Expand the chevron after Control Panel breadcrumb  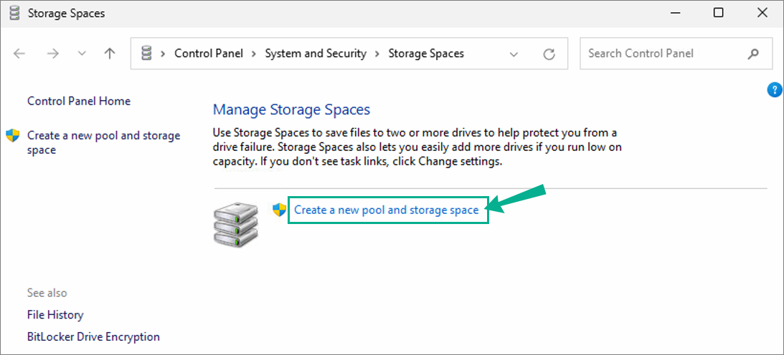(254, 54)
